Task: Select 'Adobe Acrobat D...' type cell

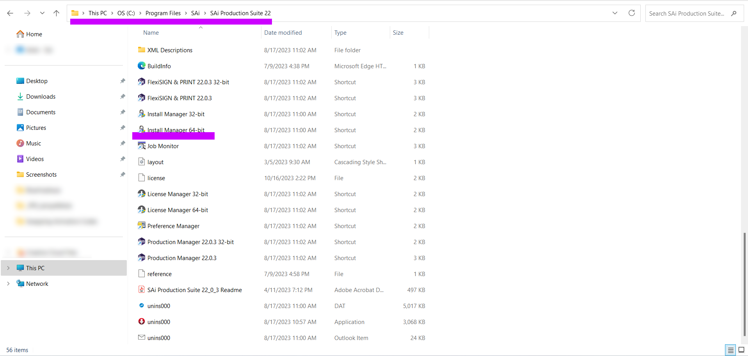Action: point(359,290)
